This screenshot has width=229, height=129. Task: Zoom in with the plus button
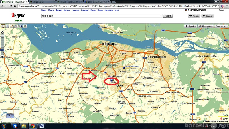pyautogui.click(x=2, y=56)
